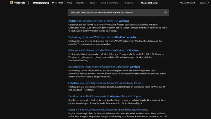Click the description starting 'Unabhängig davon, ob Sie'
This screenshot has height=119, width=211.
click(117, 74)
